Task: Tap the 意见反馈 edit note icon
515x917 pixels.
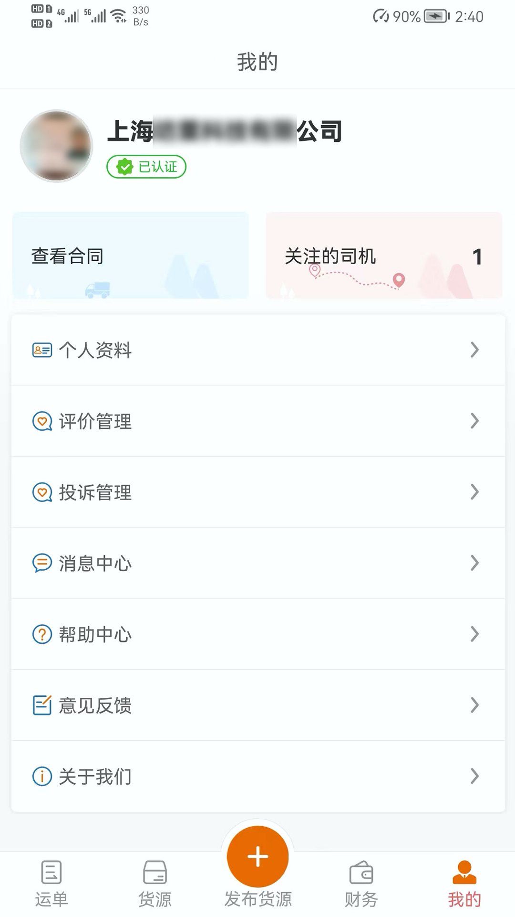Action: point(42,705)
